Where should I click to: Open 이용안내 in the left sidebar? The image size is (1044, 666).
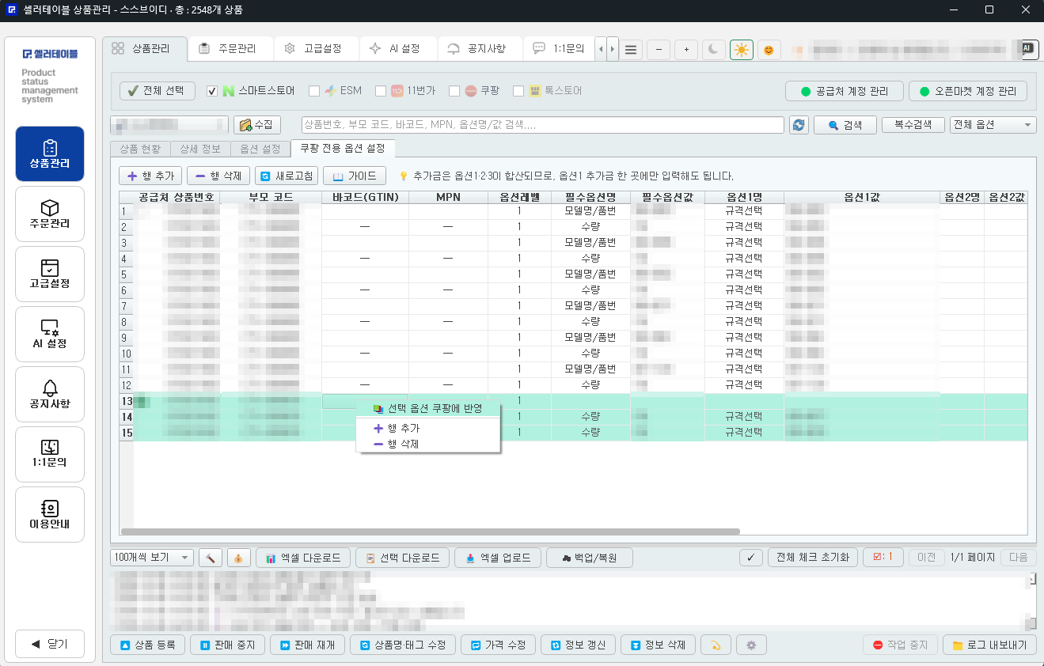pos(50,514)
